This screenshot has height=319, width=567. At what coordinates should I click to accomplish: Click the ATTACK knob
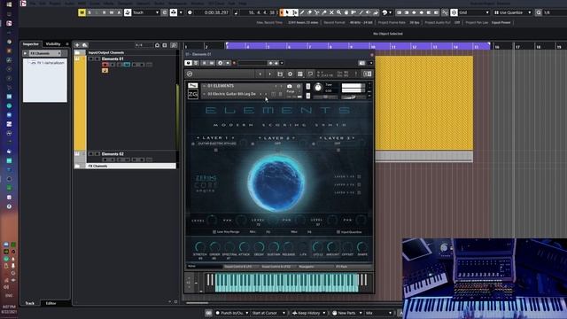pyautogui.click(x=245, y=247)
